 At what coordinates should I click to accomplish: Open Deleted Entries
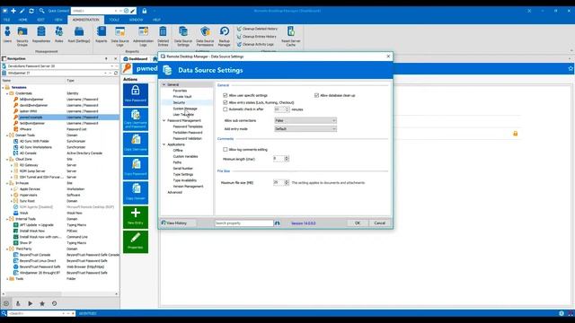click(163, 36)
